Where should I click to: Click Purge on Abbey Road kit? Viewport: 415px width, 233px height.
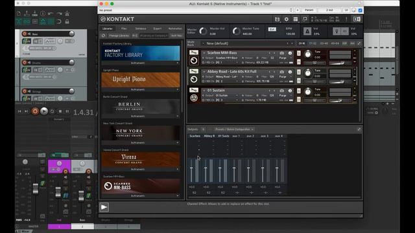[283, 76]
